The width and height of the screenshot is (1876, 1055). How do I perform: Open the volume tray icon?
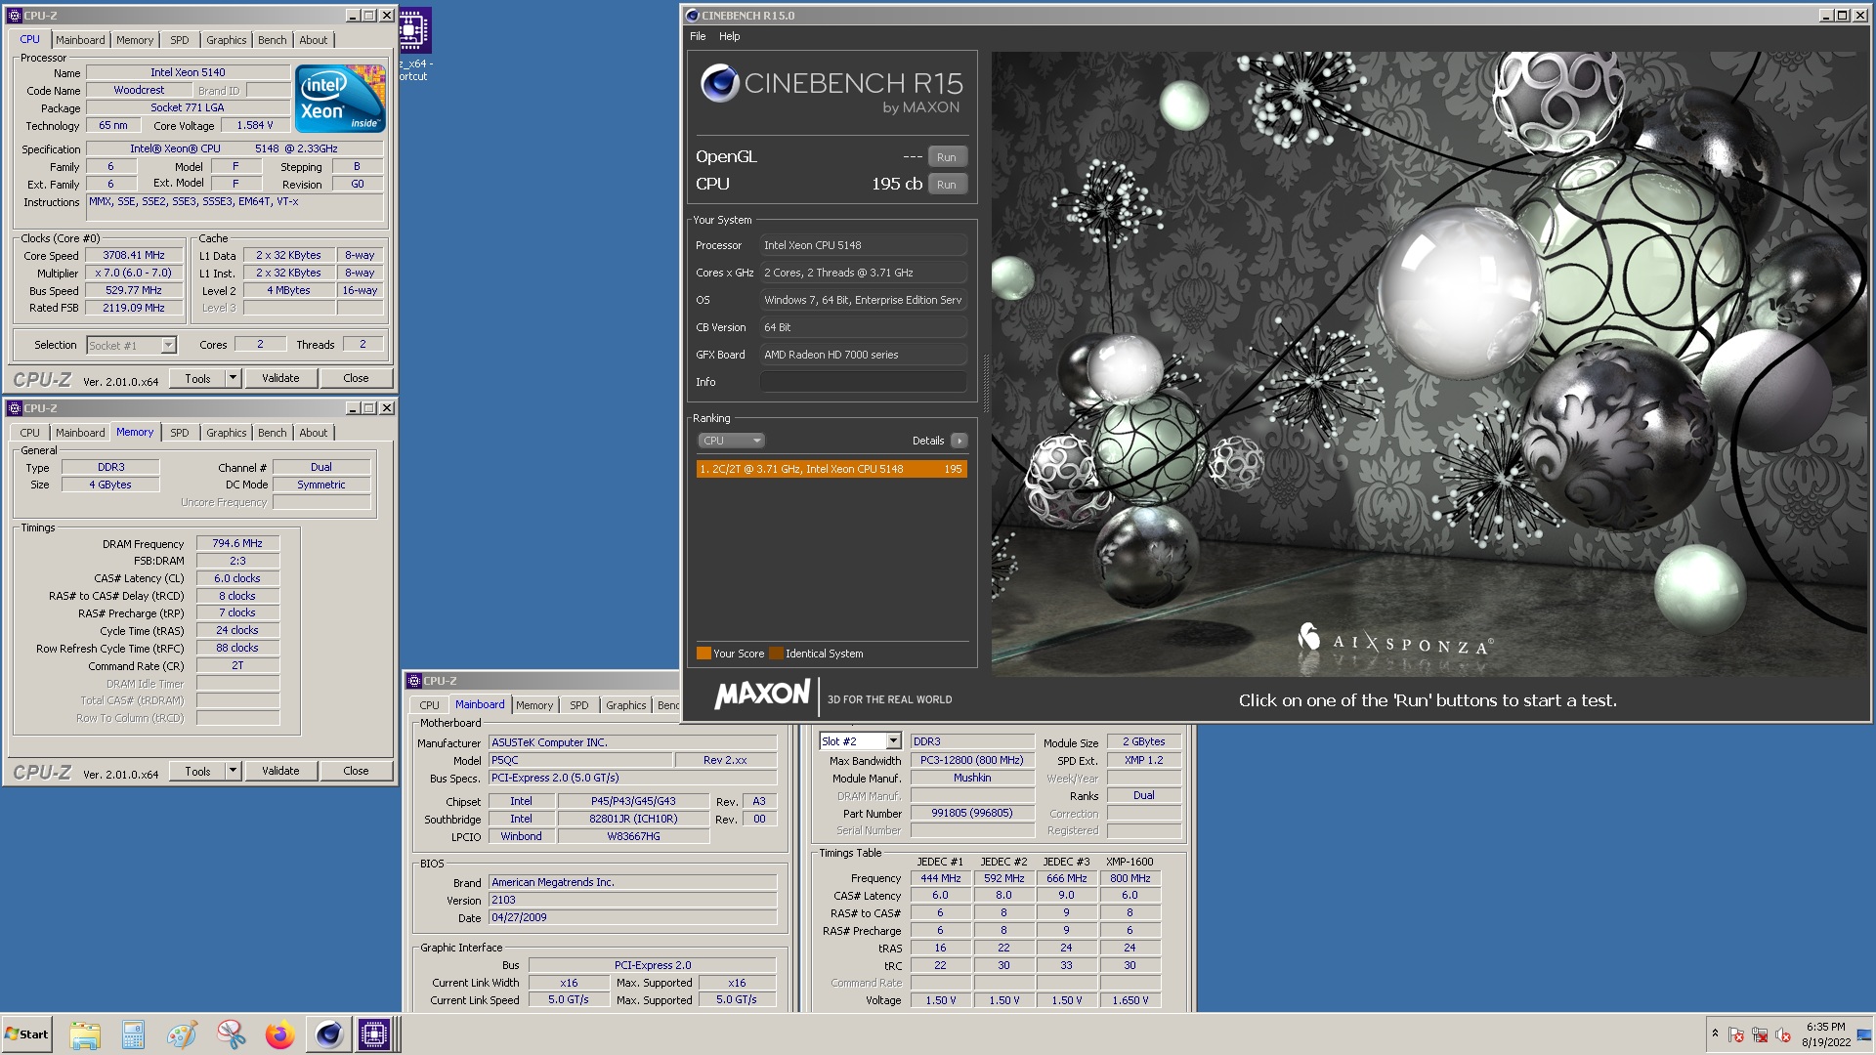pos(1783,1034)
